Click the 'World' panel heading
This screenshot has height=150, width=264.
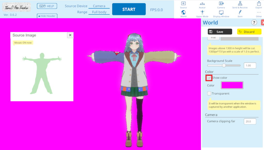210,23
